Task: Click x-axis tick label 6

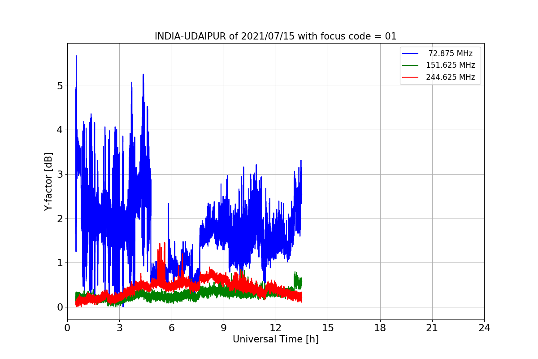Action: (172, 328)
